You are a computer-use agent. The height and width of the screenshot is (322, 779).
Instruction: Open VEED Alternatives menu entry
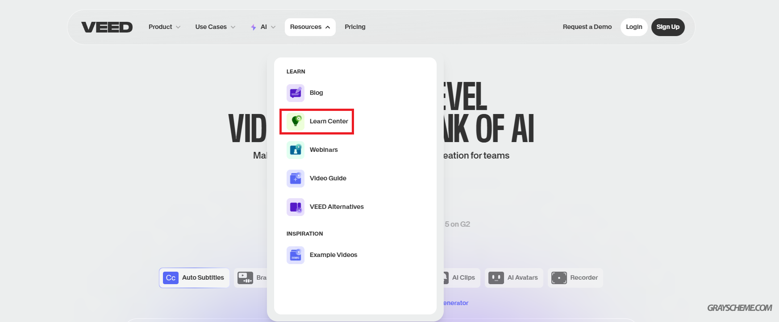pos(337,207)
